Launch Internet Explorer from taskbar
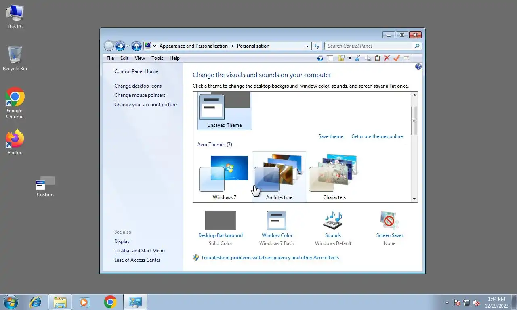 (36, 302)
